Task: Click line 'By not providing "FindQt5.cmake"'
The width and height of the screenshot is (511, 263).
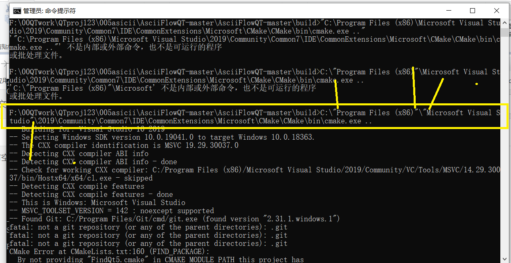Action: (x=160, y=260)
